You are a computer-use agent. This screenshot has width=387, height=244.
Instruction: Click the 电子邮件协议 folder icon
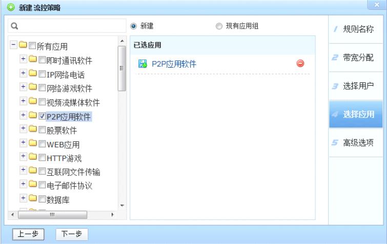coord(33,184)
